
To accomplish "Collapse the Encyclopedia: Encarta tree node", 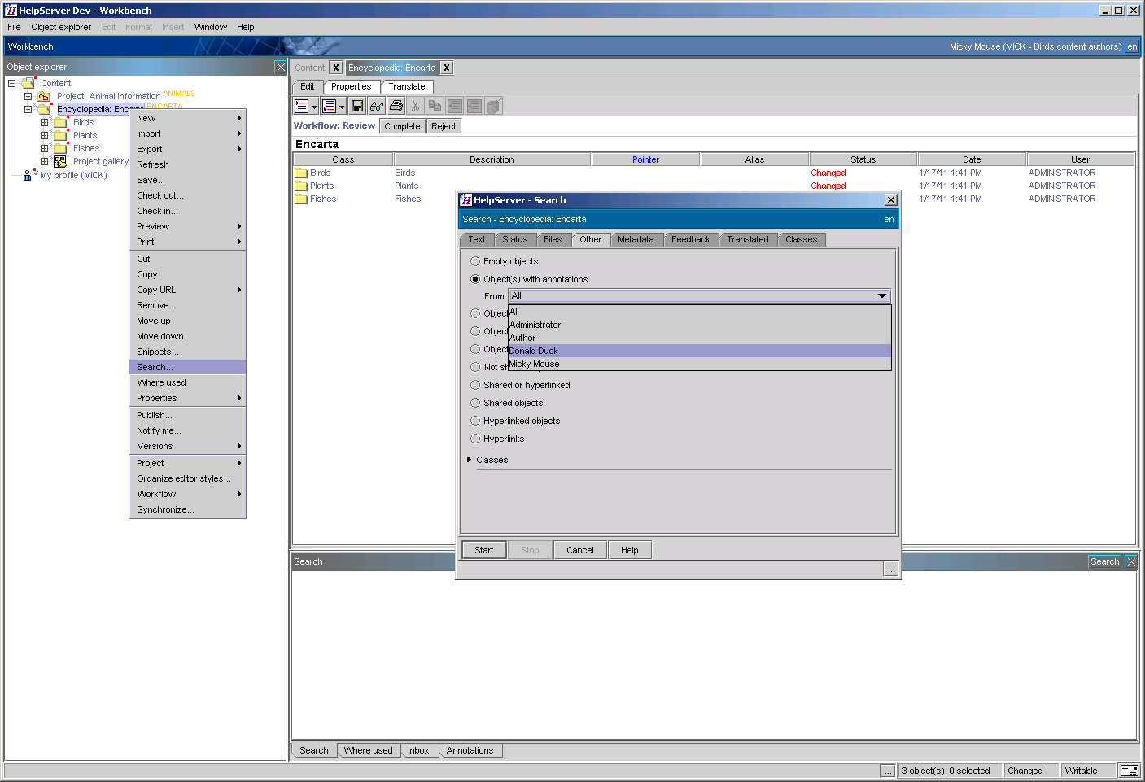I will click(28, 109).
